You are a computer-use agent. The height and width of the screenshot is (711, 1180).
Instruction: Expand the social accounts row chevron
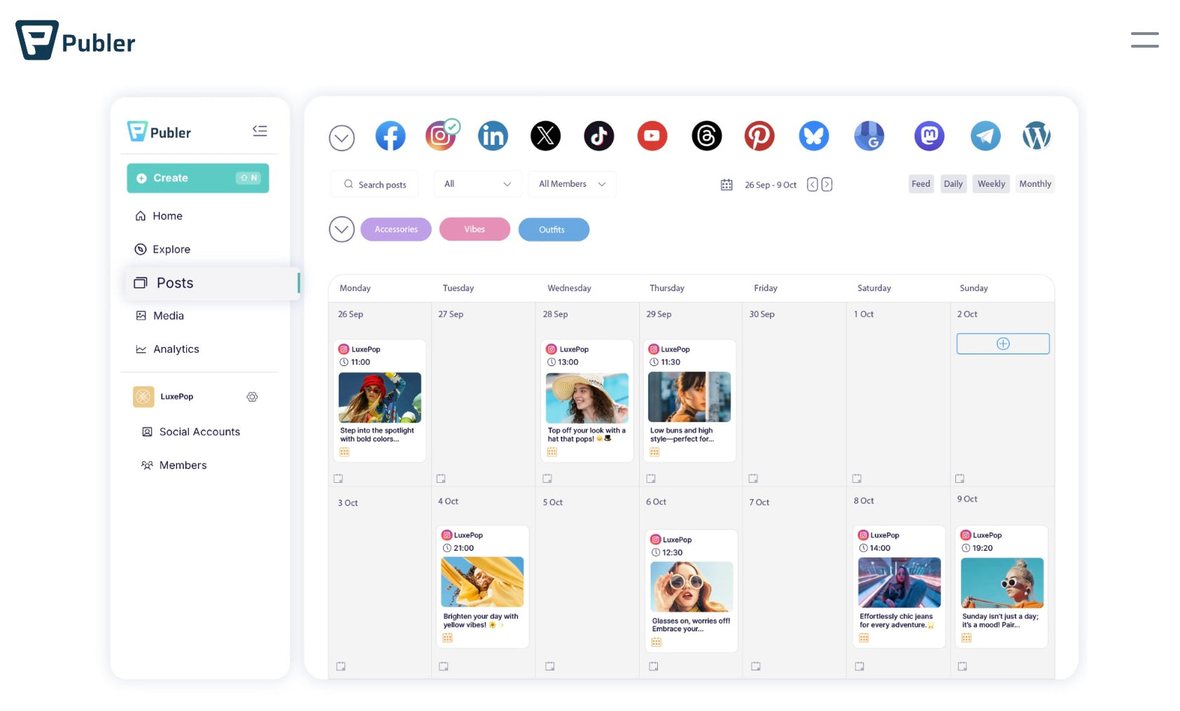pos(342,138)
